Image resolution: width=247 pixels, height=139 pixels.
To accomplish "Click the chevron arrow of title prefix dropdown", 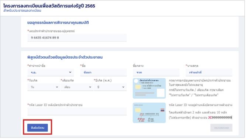I will point(70,72).
